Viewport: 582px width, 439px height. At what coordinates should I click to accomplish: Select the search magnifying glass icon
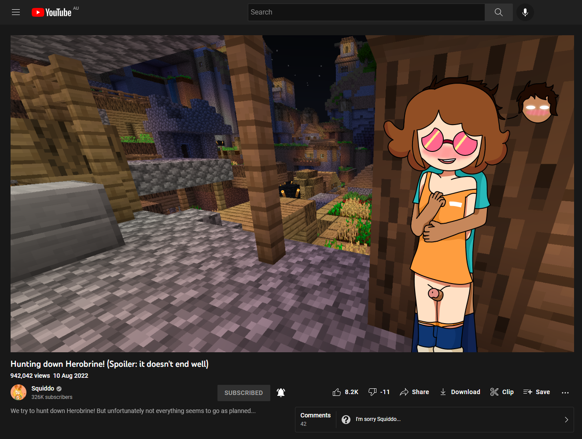click(x=498, y=12)
